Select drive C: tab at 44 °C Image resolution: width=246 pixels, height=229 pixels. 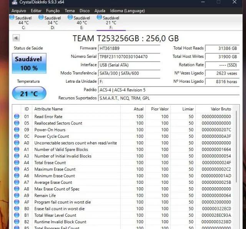[23, 22]
